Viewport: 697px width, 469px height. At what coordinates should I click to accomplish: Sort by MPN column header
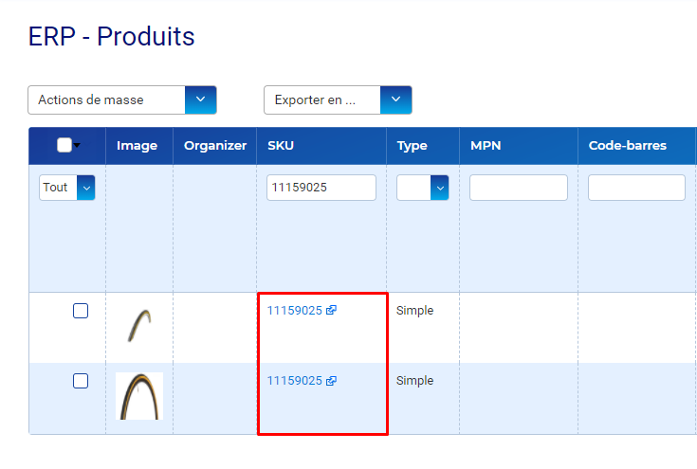click(x=486, y=146)
